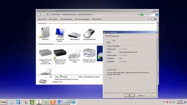Open the green Camtasia taskbar icon
The height and width of the screenshot is (105, 187).
pyautogui.click(x=32, y=102)
